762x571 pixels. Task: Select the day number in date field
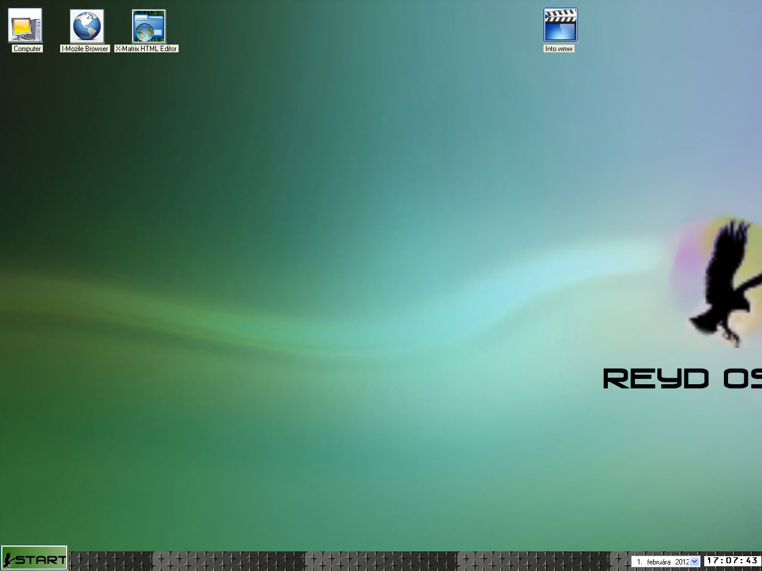coord(639,561)
